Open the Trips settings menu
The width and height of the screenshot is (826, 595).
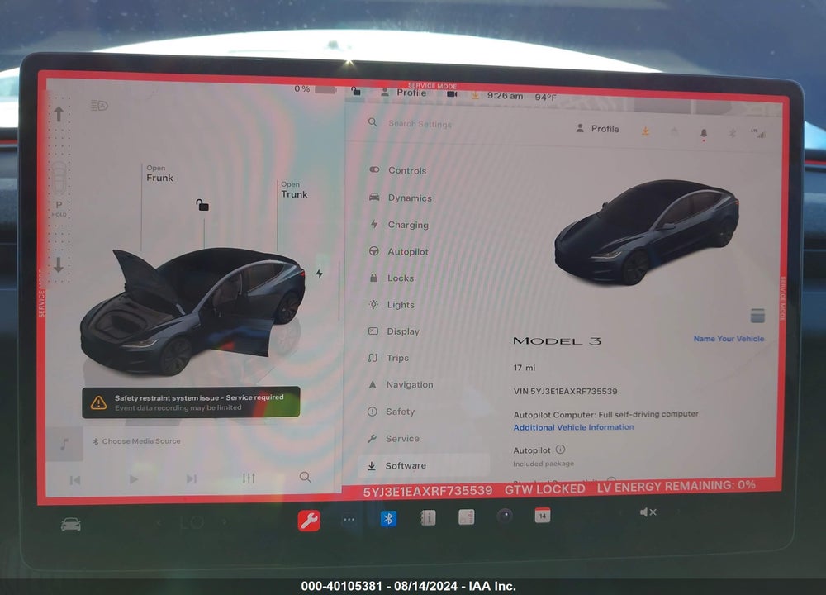(388, 358)
